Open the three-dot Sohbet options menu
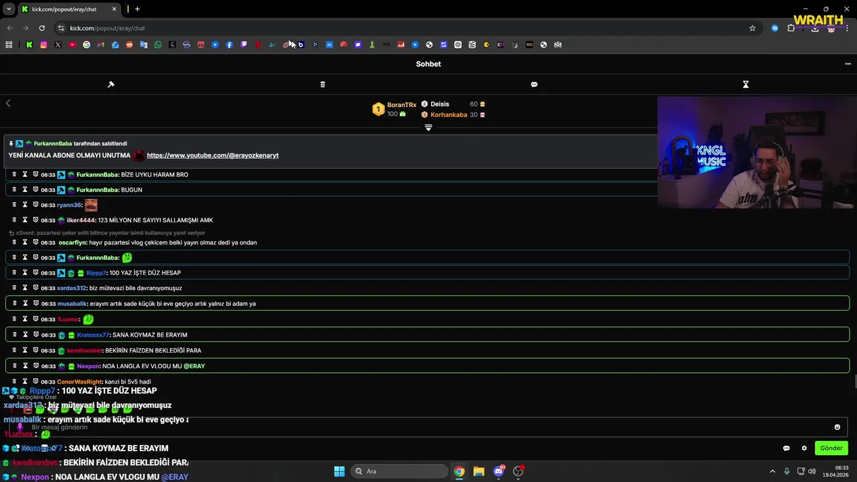This screenshot has height=482, width=857. point(848,64)
